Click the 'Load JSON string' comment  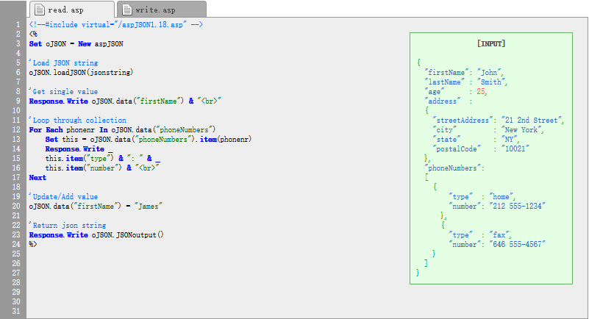63,63
